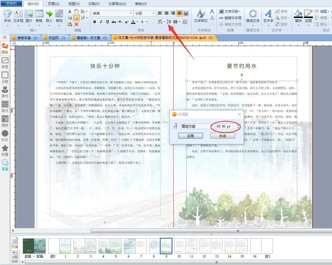Switch to 模板库: 作文集 document tab
Image resolution: width=332 pixels, height=265 pixels.
88,38
